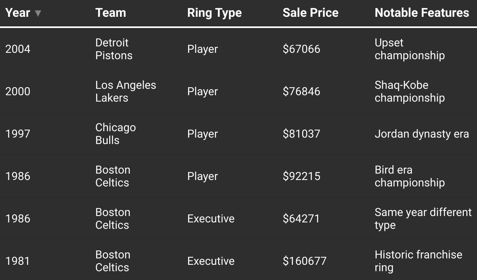Click the Year column sort arrow

pos(38,13)
